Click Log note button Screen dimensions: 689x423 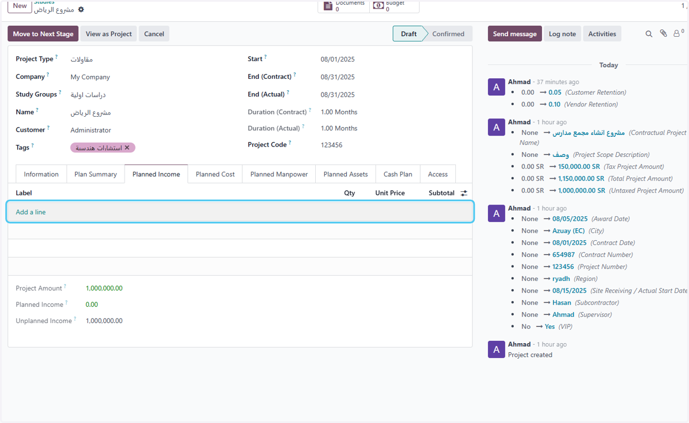562,34
